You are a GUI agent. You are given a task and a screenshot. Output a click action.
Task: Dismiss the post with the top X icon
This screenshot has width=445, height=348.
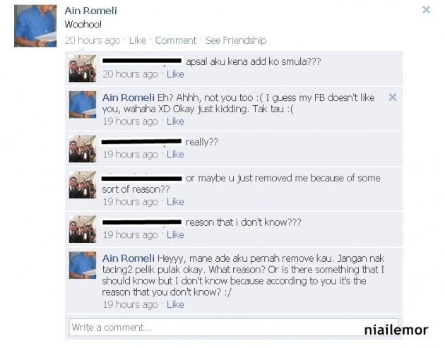[x=426, y=10]
